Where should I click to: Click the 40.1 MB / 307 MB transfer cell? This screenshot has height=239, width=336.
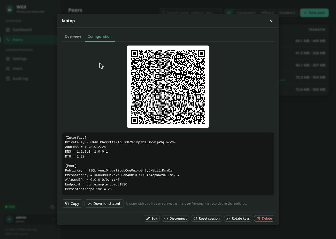[310, 65]
